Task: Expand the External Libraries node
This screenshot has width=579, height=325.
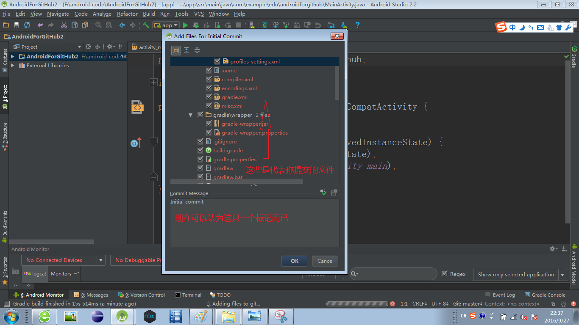Action: pos(13,65)
